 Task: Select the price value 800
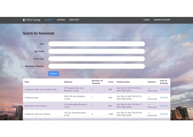tap(110, 106)
